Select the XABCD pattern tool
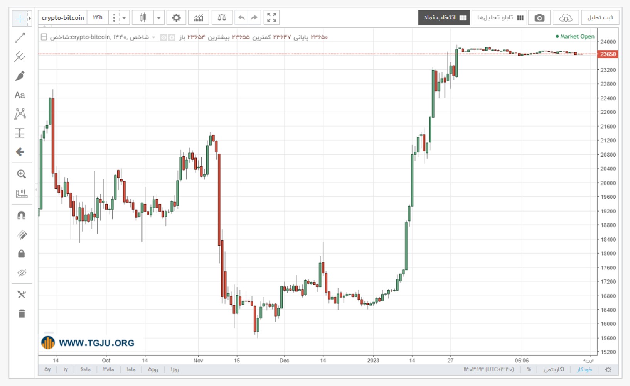Image resolution: width=630 pixels, height=386 pixels. 20,113
